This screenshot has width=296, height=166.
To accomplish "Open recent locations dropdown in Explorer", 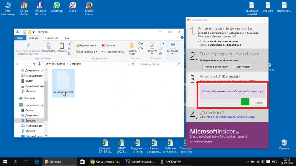I will tap(30, 64).
